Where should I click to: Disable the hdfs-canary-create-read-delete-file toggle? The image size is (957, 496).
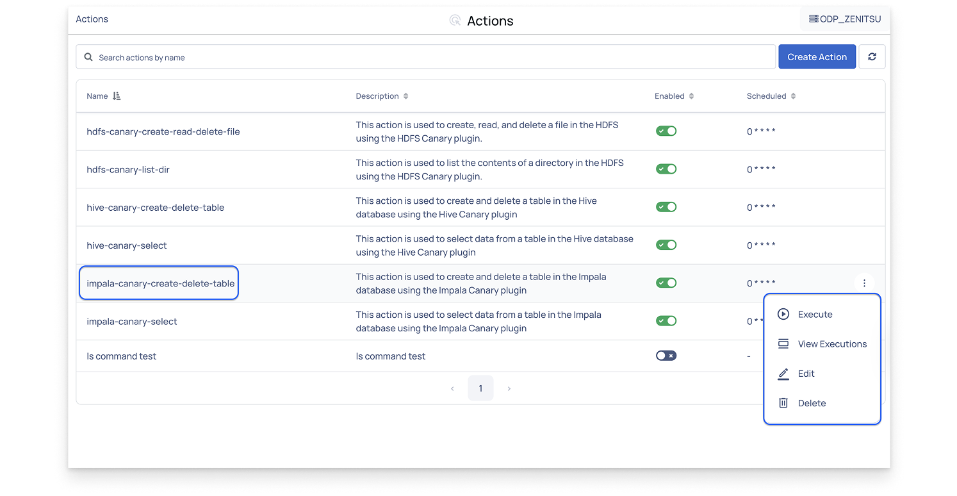pos(666,131)
